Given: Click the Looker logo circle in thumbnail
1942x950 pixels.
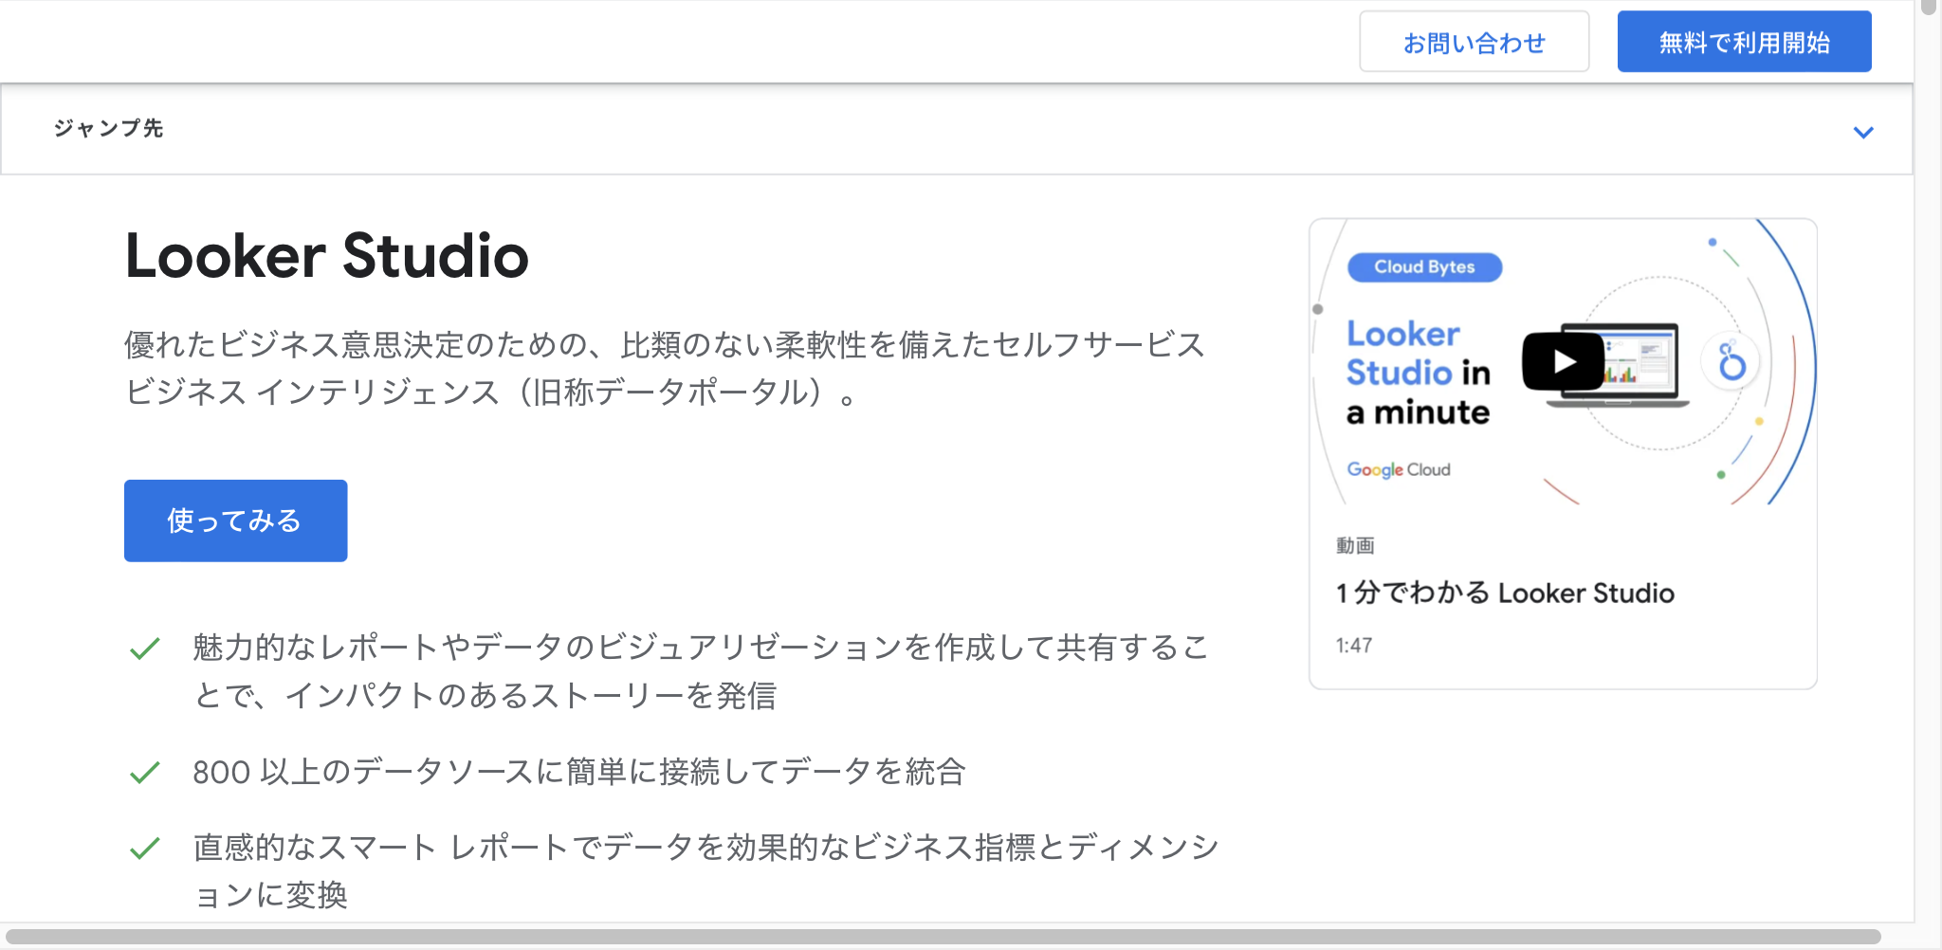Looking at the screenshot, I should pos(1731,362).
